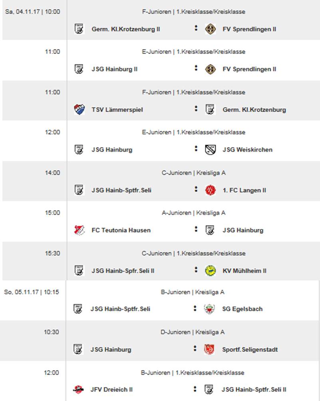The image size is (320, 401).
Task: Select the JSG Weiskirchen team name
Action: click(247, 150)
